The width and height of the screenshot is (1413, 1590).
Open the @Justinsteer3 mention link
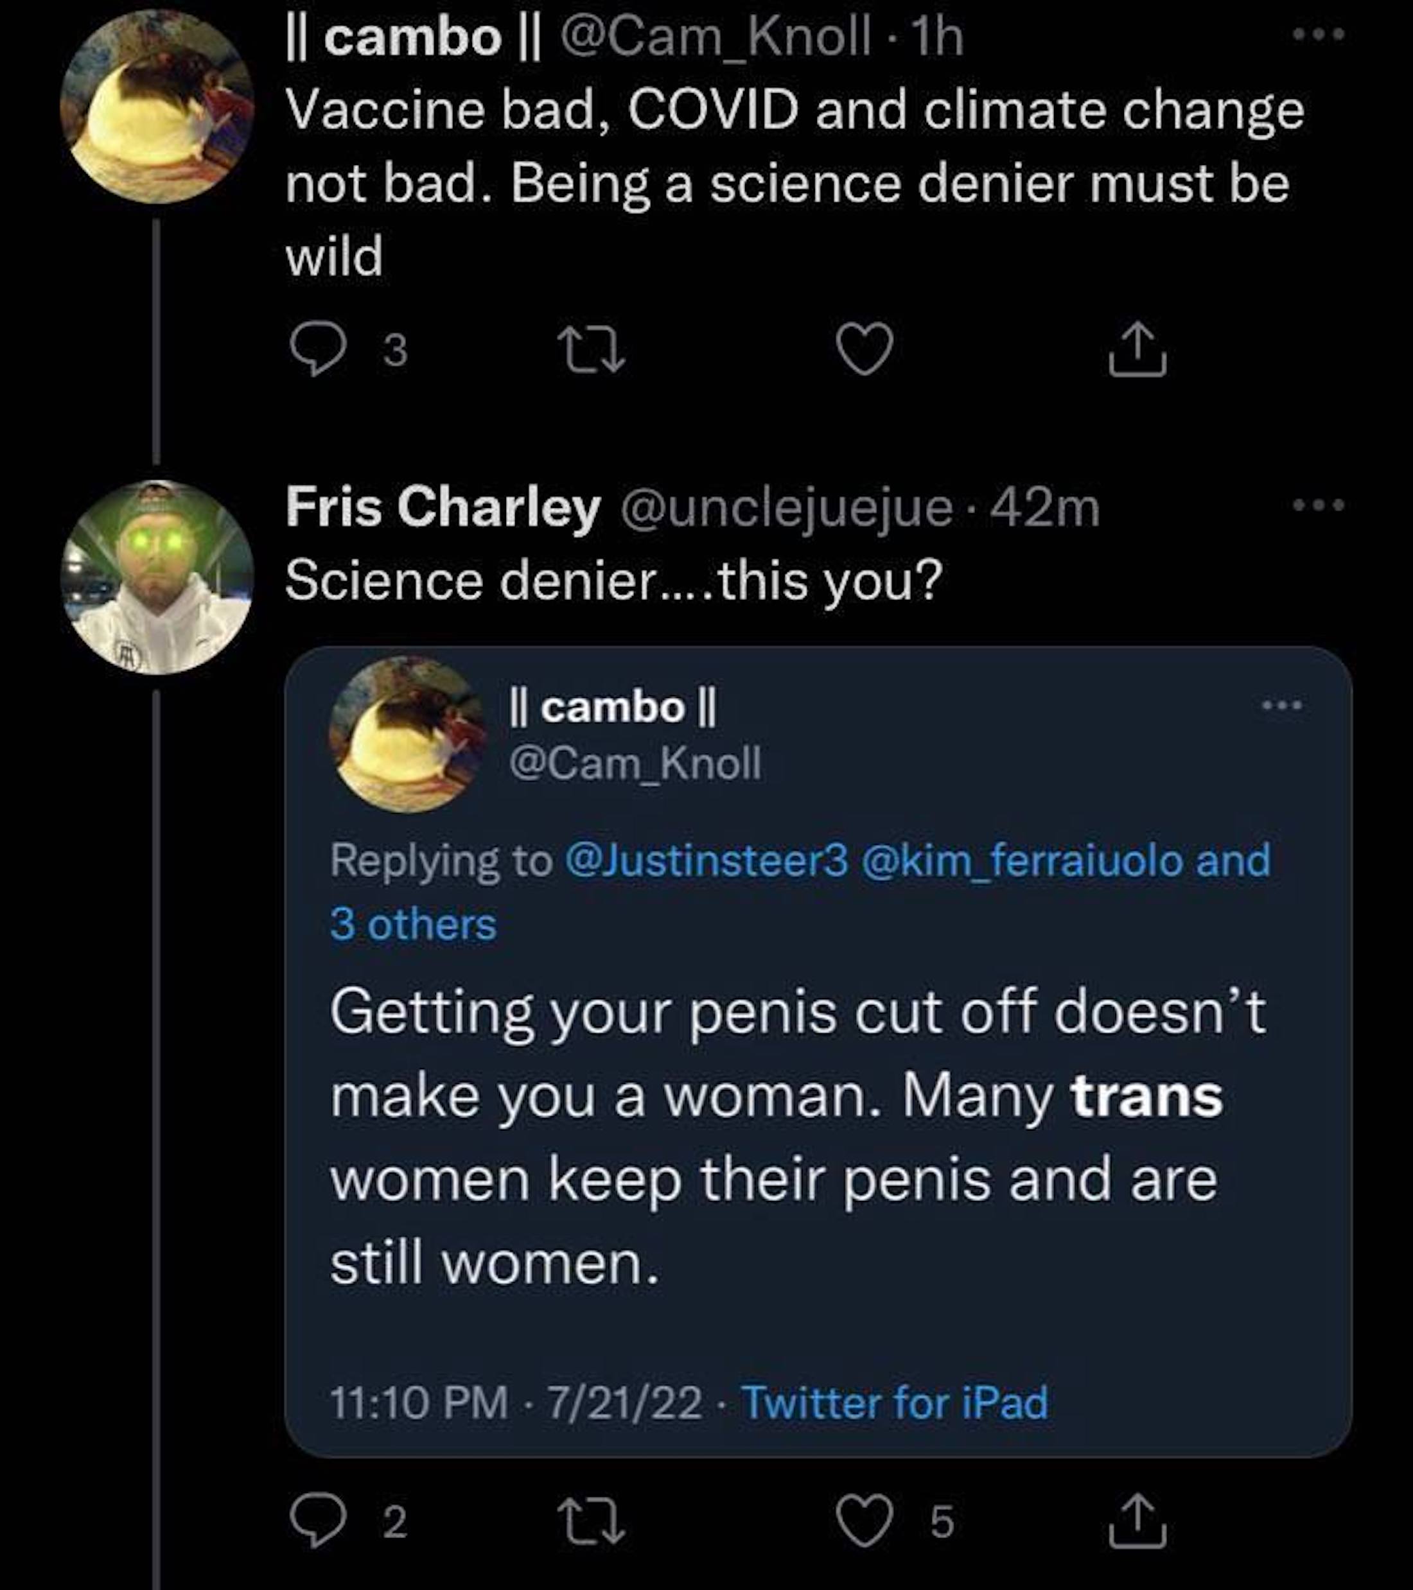pos(706,861)
